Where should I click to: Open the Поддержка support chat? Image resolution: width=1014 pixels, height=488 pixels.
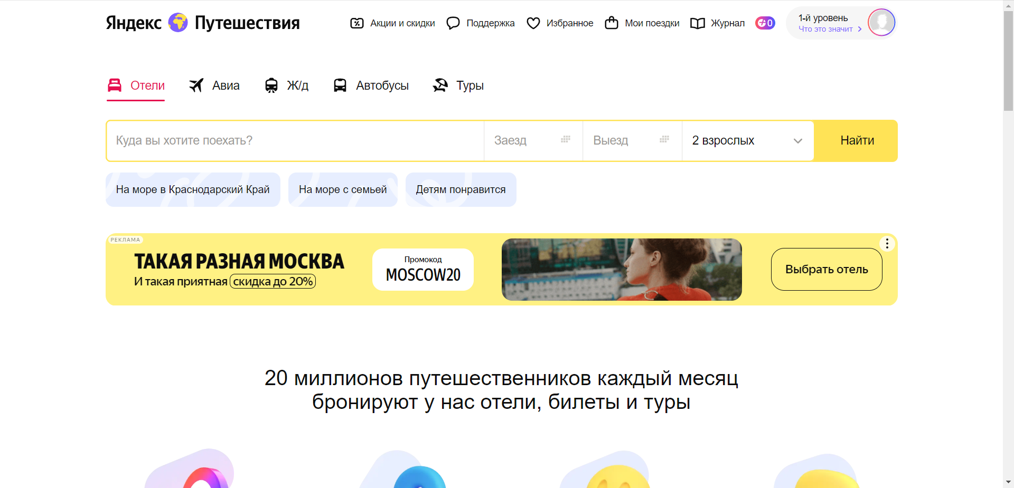480,23
